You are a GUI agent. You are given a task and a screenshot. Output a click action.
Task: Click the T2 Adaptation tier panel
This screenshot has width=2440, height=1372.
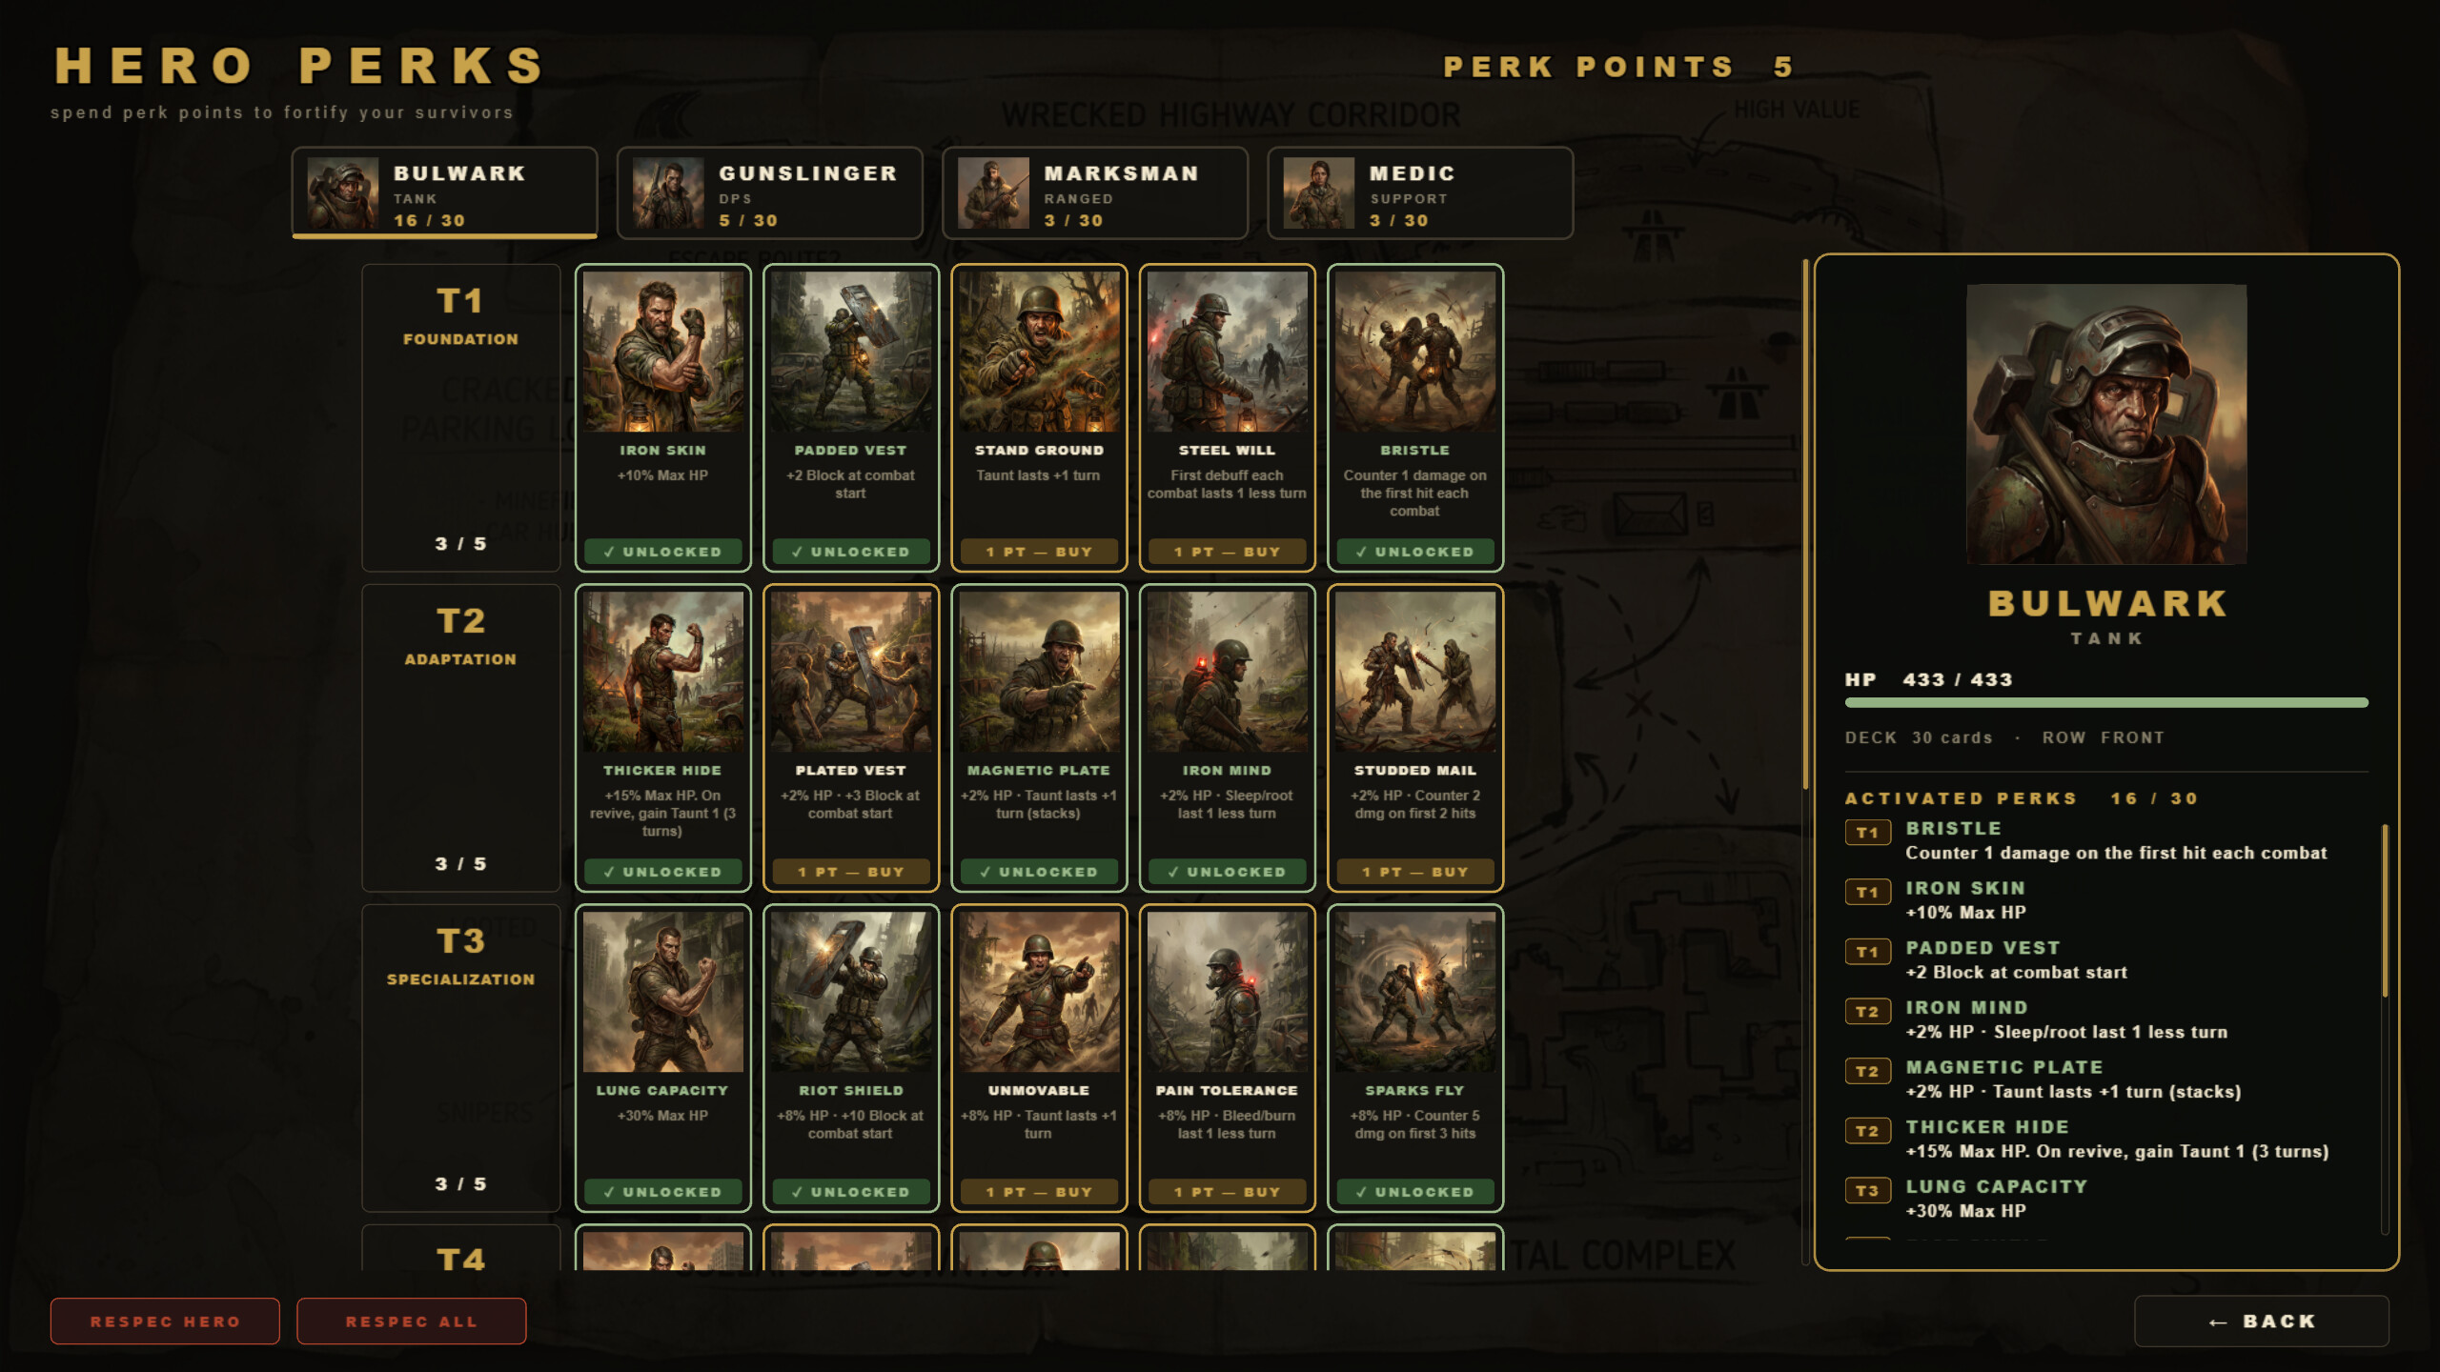pos(461,737)
